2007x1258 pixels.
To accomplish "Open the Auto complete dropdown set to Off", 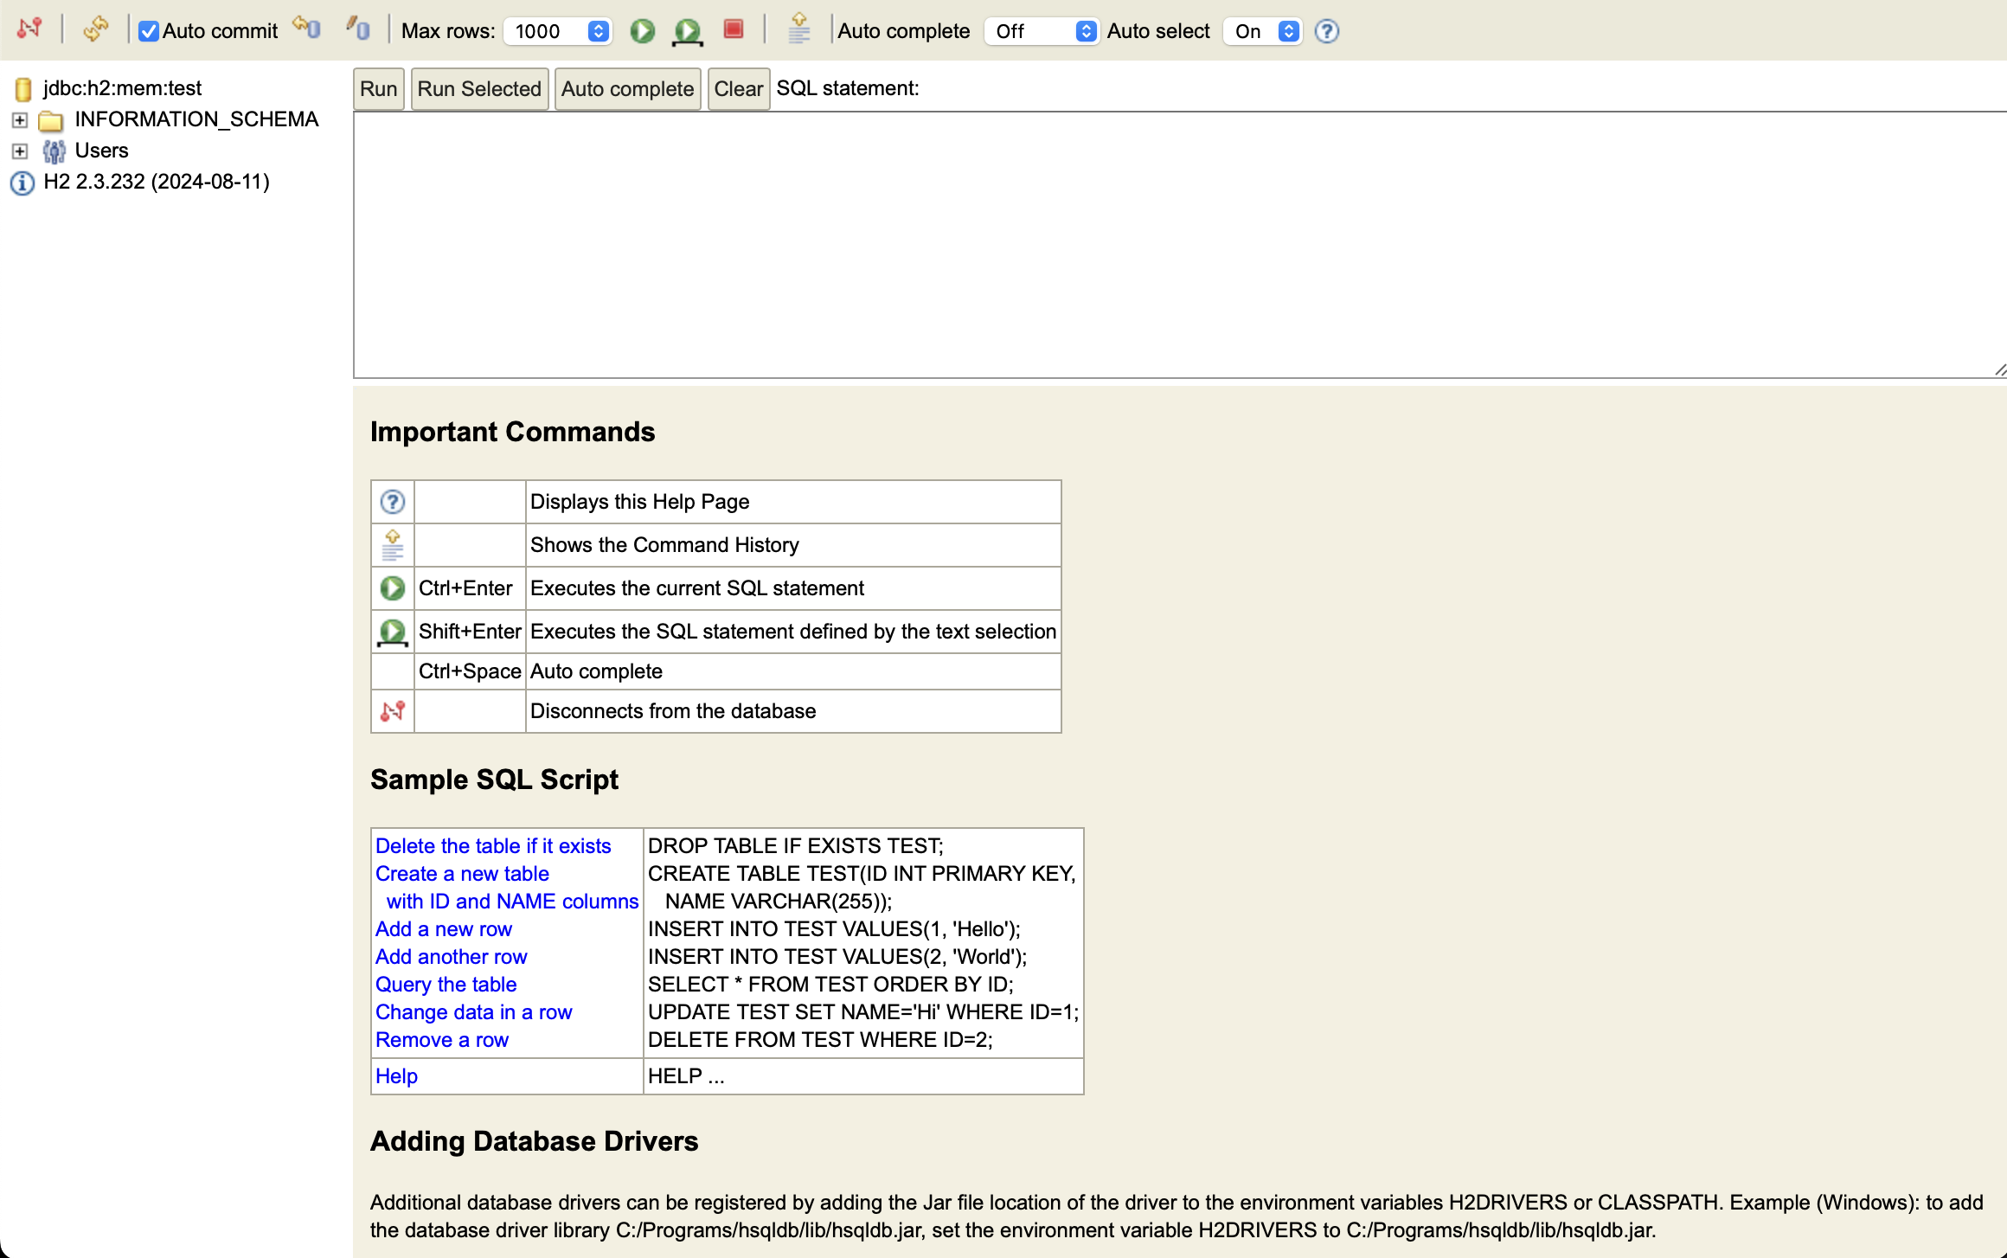I will coord(1042,31).
